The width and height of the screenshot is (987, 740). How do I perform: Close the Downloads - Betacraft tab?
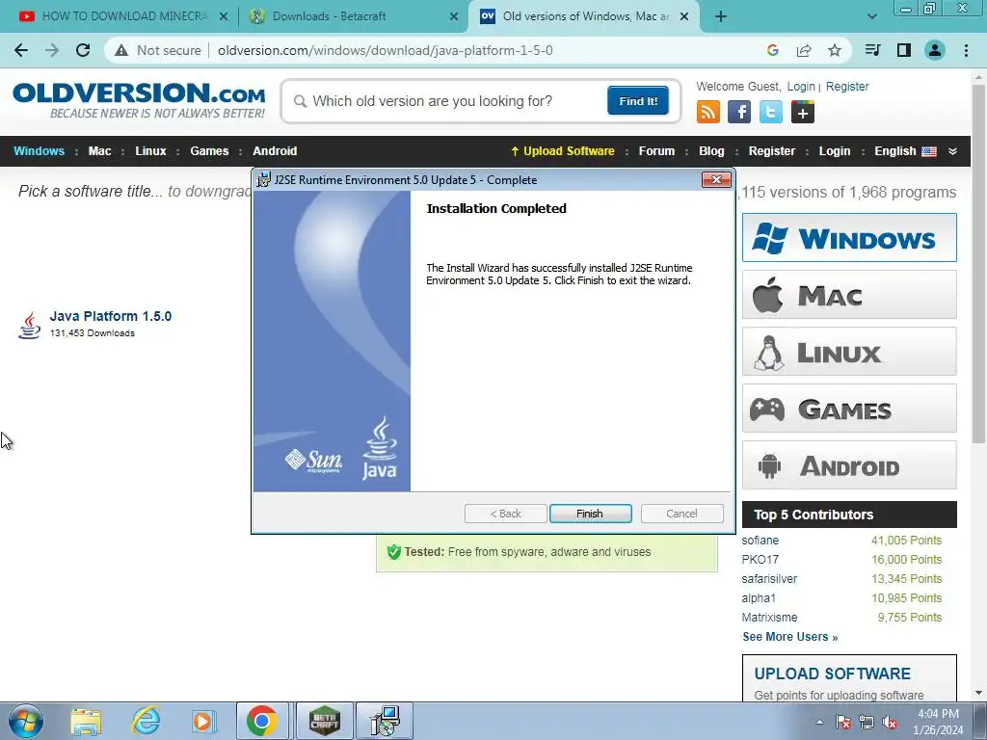pyautogui.click(x=454, y=16)
